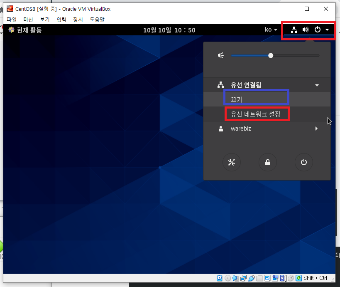340x287 pixels.
Task: Minimize the CentOS8 VirtualBox window
Action: point(288,9)
